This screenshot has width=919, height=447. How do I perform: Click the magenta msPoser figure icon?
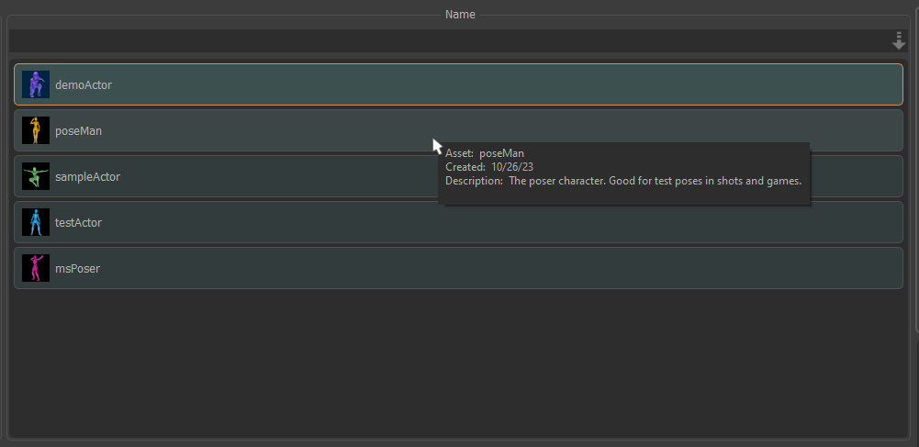point(36,268)
